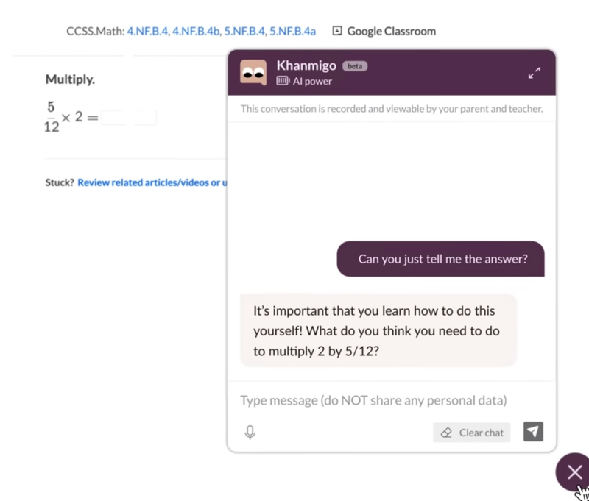Close the chat with round X button
589x501 pixels.
[x=574, y=472]
